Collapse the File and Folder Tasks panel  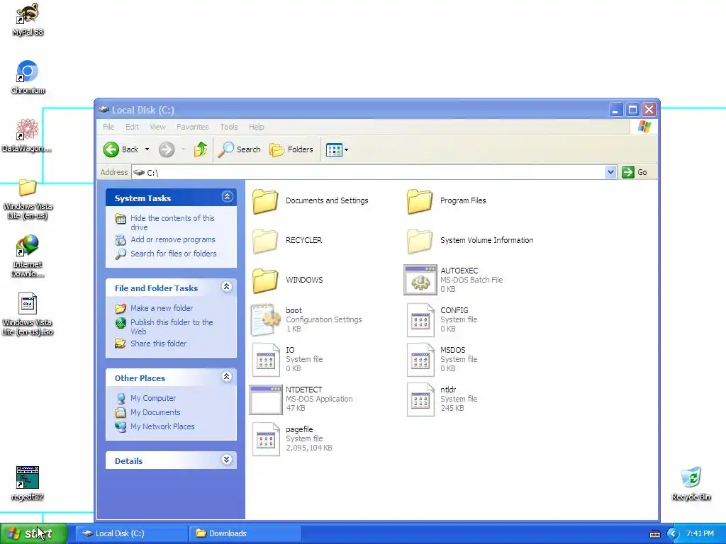tap(226, 287)
